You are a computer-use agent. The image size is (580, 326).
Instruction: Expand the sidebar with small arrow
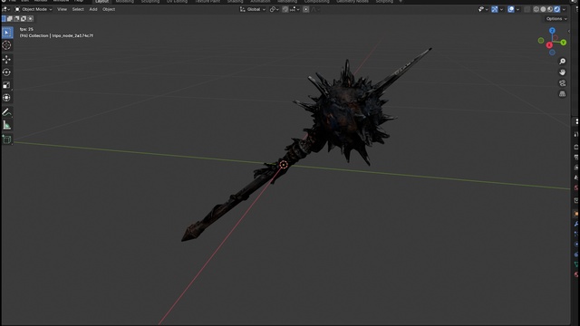[569, 32]
